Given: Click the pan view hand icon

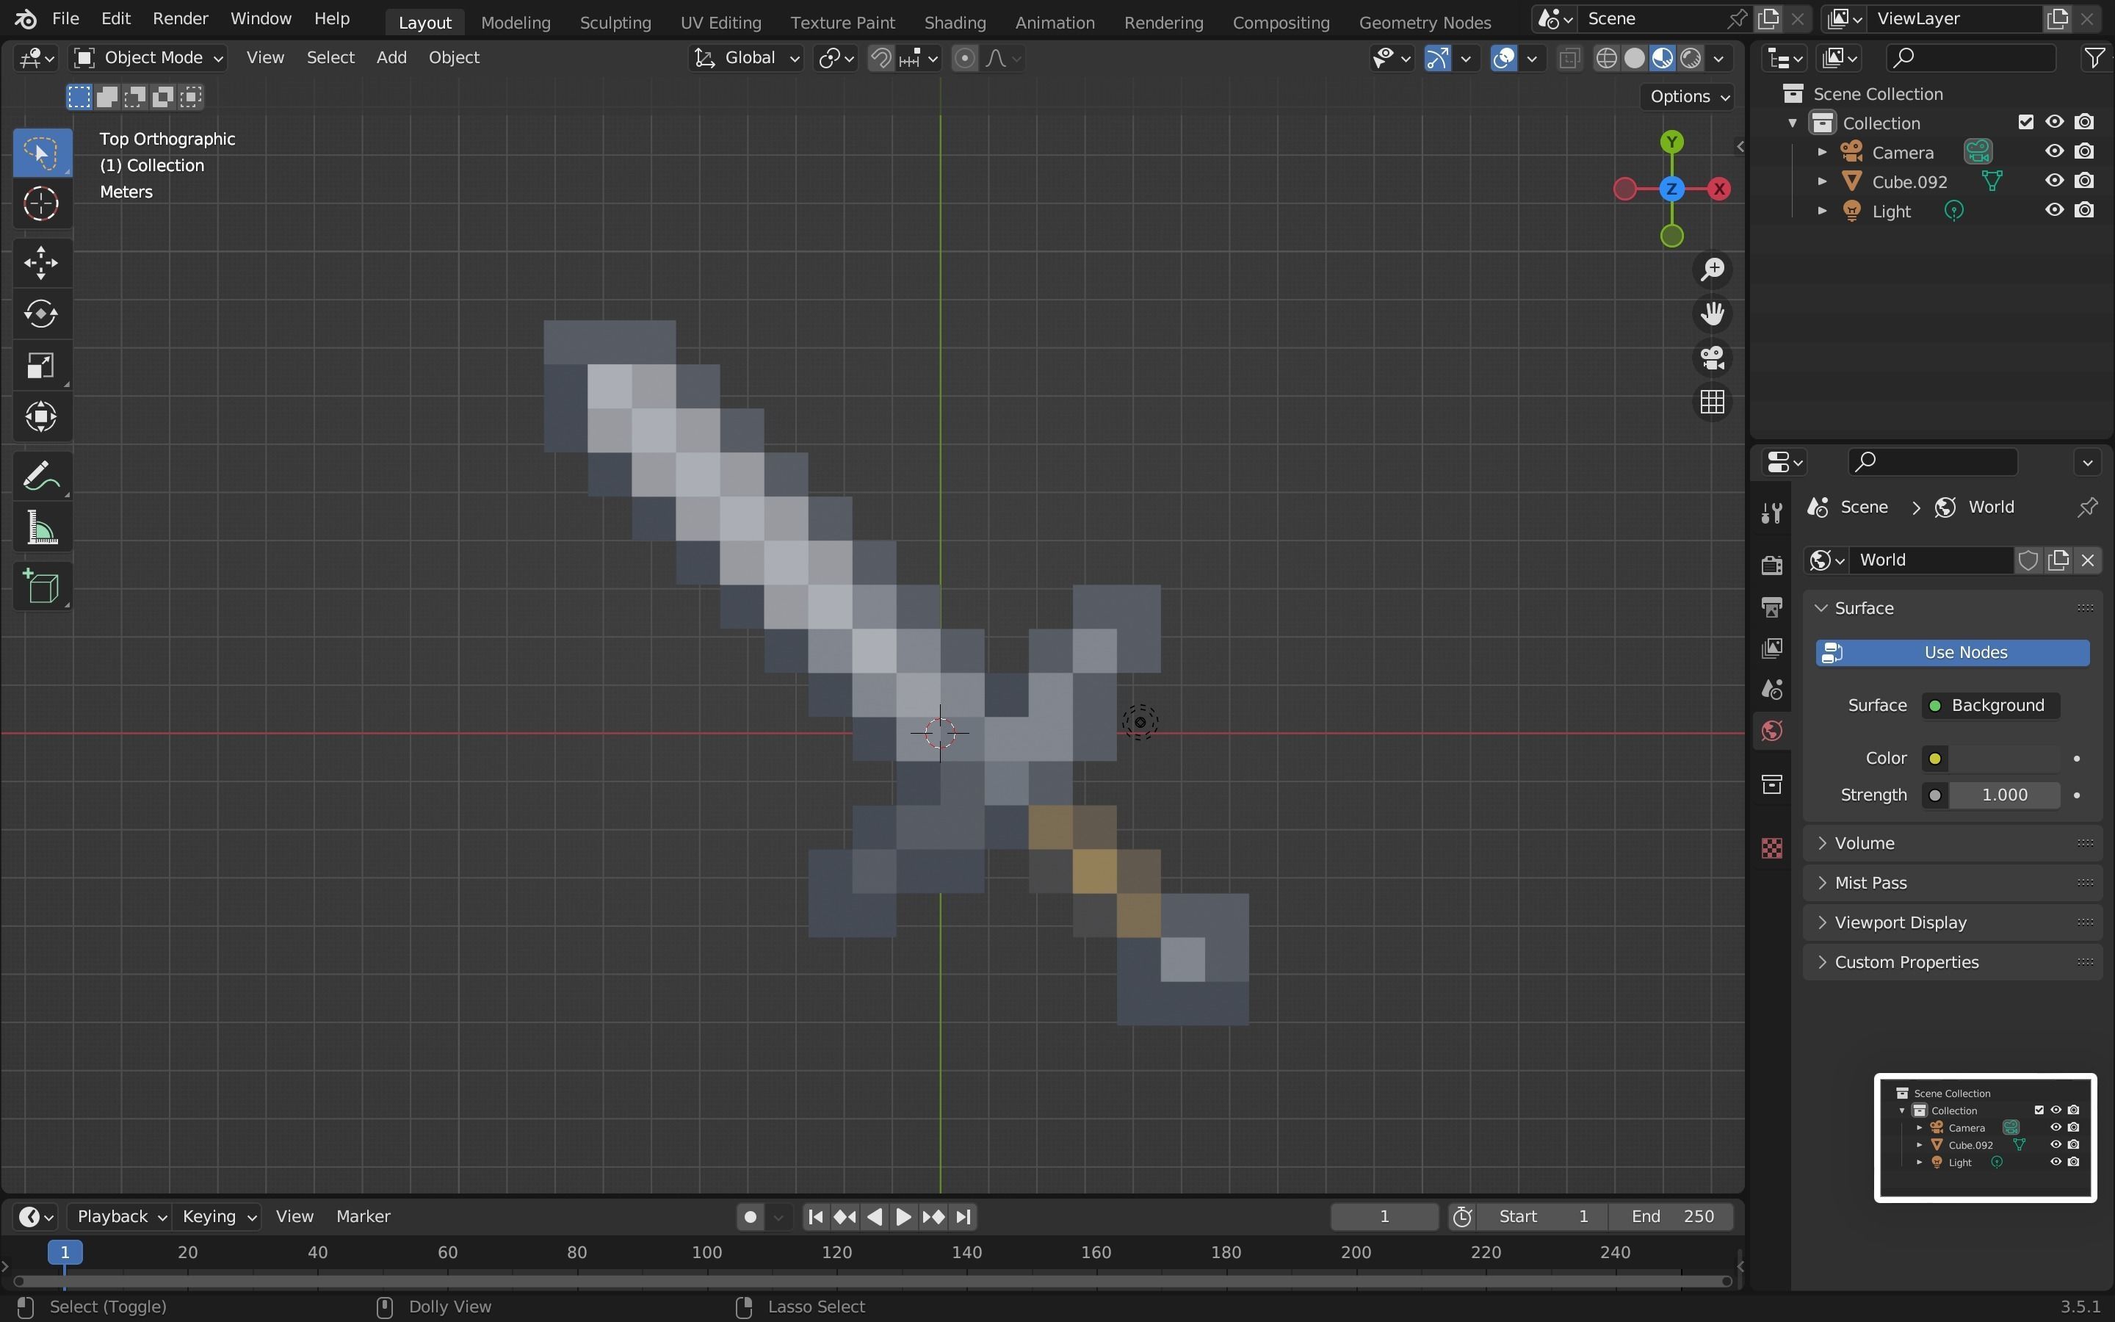Looking at the screenshot, I should (x=1711, y=314).
